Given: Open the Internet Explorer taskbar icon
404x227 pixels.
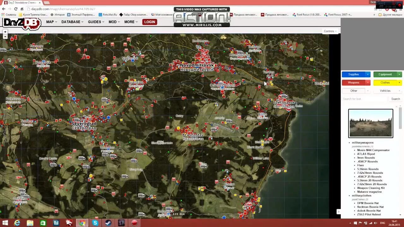Looking at the screenshot, I should 17,223.
